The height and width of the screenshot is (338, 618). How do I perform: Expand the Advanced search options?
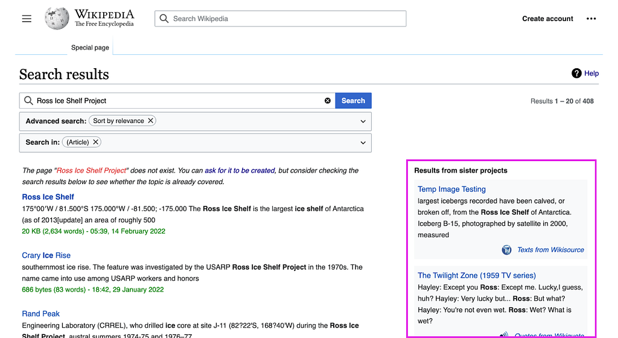point(363,121)
